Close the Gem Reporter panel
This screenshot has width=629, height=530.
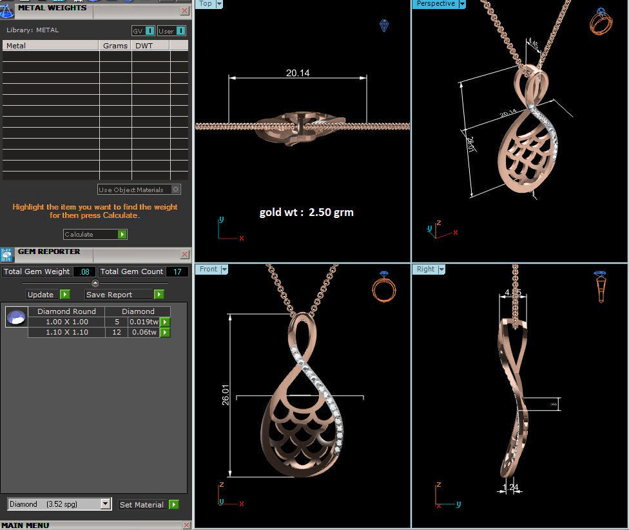184,255
